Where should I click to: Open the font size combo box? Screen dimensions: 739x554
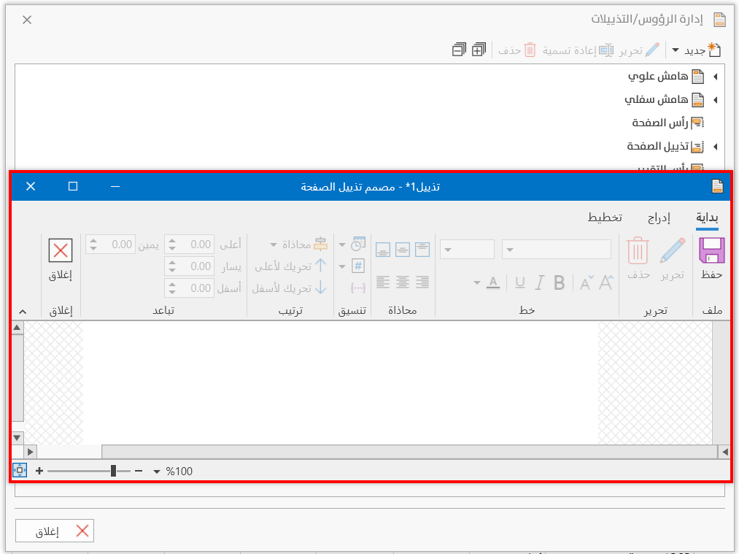point(467,250)
